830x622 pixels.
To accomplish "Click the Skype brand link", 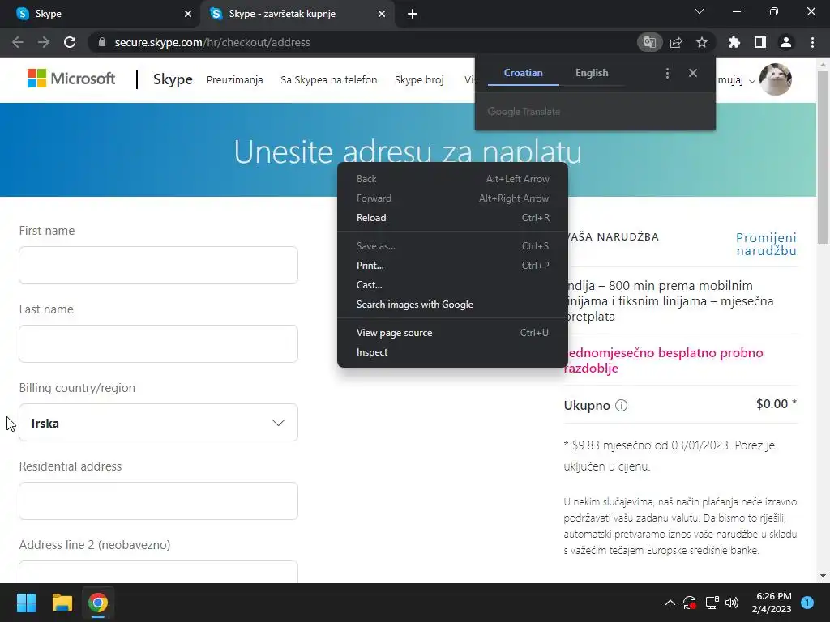I will coord(173,79).
